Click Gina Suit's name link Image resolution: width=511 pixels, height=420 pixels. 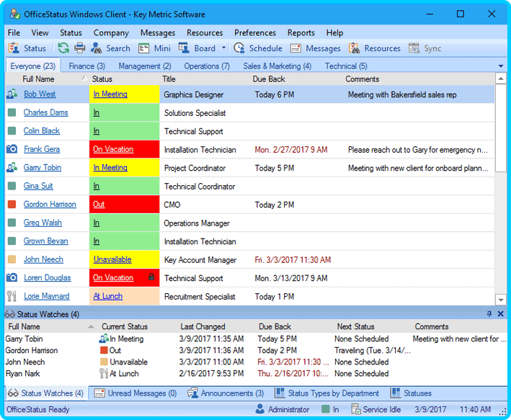click(x=38, y=186)
